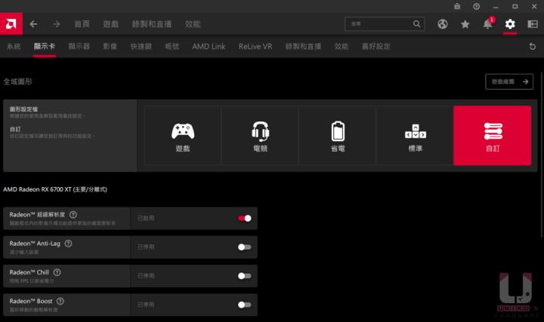Select the 遊戲 gaming profile card
Screen dimensions: 544x322
coord(183,136)
